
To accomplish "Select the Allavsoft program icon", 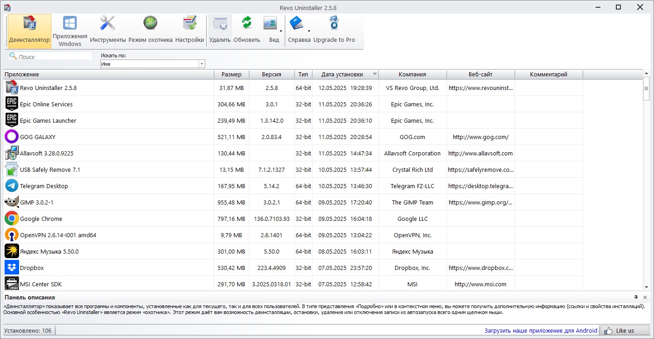I will point(12,153).
